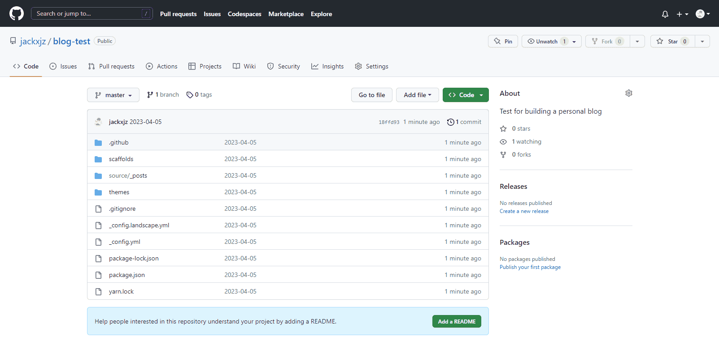This screenshot has width=719, height=345.
Task: Click the _config.yml file icon
Action: tap(98, 242)
